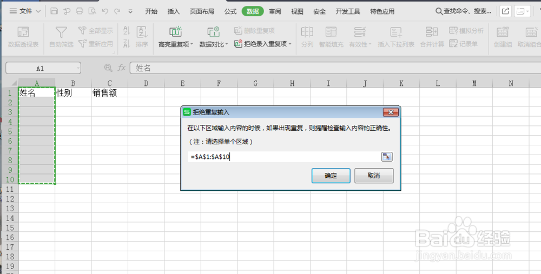Click the save icon in quick access toolbar
The height and width of the screenshot is (274, 541).
coord(54,11)
